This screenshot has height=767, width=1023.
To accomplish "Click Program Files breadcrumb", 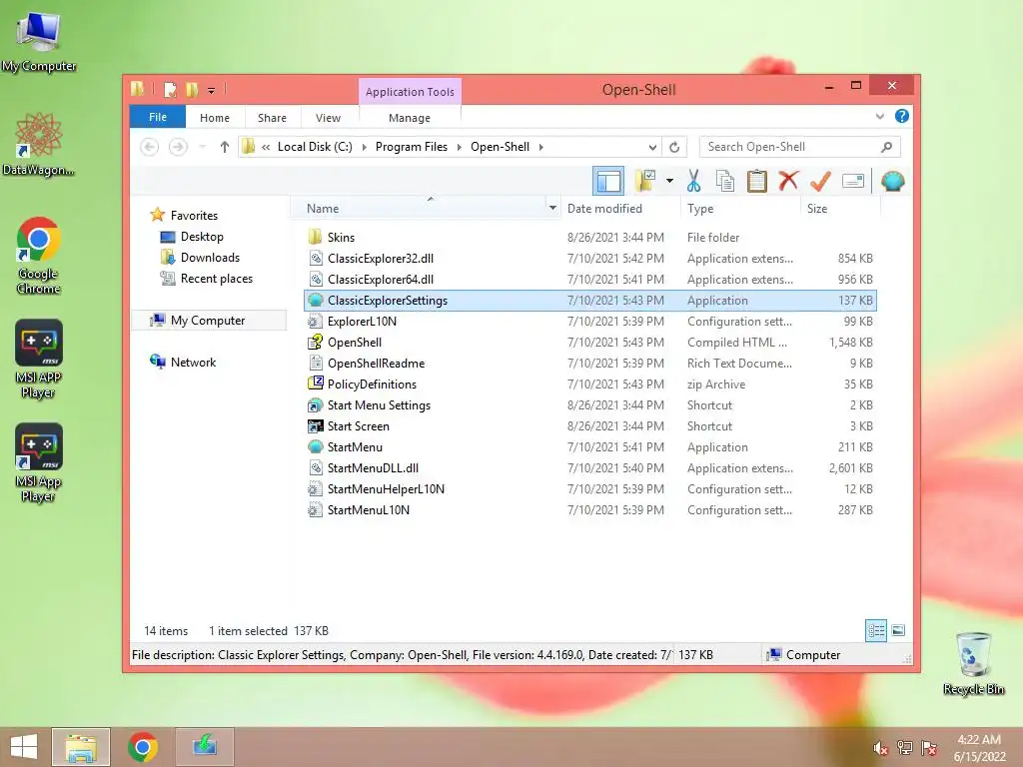I will coord(411,147).
